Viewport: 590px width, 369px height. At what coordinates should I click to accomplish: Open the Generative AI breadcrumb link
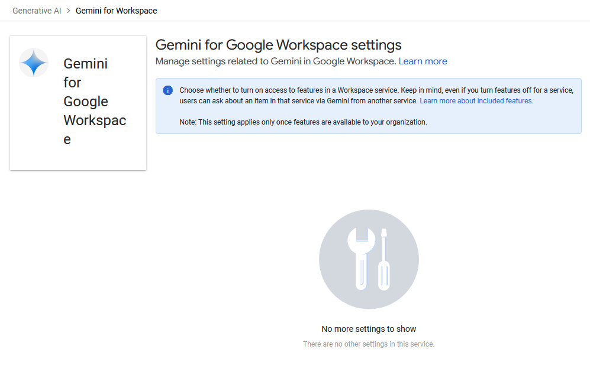(x=37, y=11)
